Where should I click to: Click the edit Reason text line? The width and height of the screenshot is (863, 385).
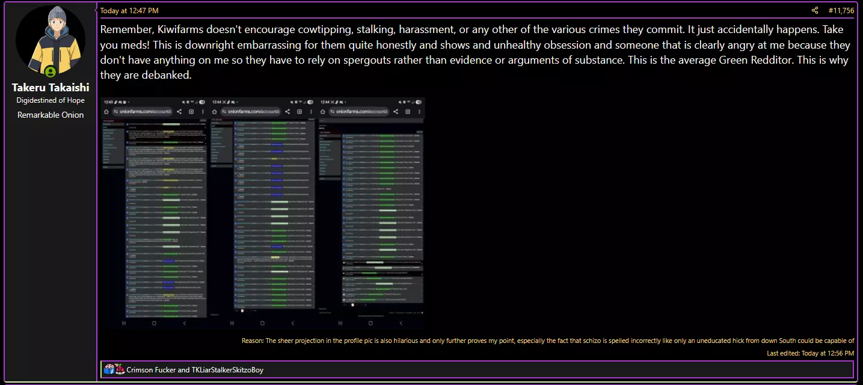coord(548,341)
